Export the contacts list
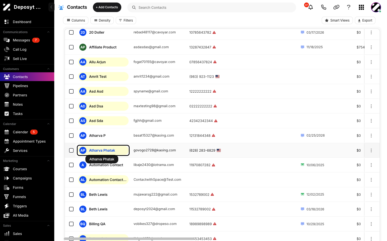The image size is (387, 241). (x=365, y=20)
